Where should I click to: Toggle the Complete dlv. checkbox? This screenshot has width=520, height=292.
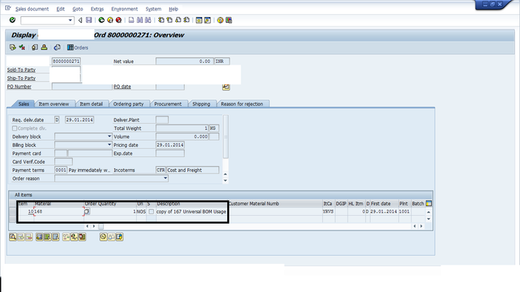pyautogui.click(x=15, y=128)
